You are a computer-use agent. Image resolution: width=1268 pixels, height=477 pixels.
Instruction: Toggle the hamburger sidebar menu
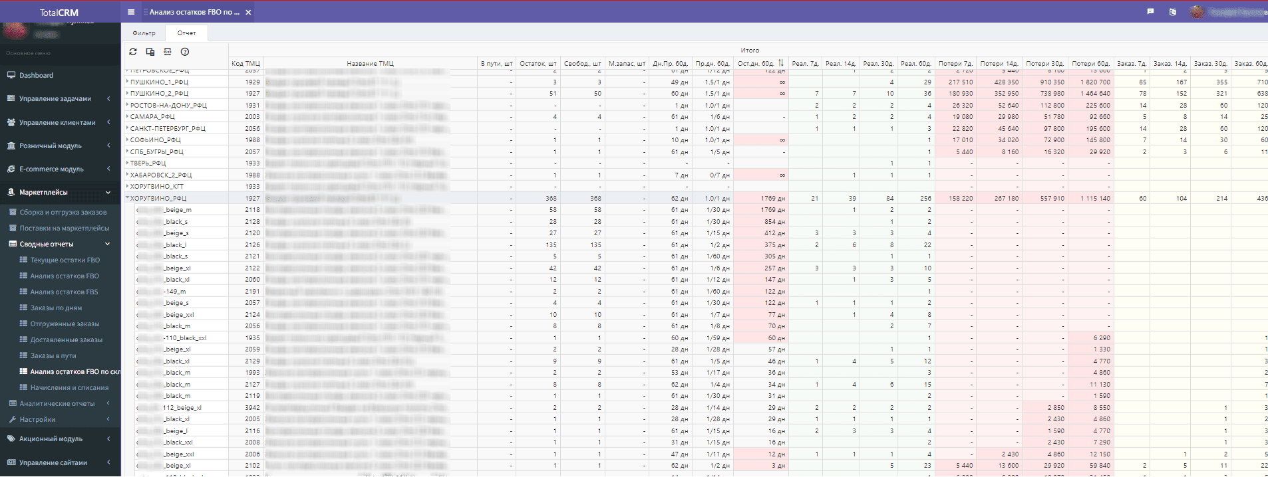coord(131,12)
